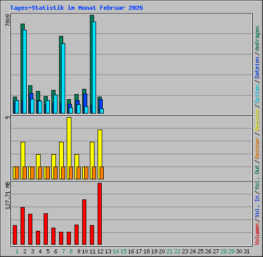The image size is (263, 257).
Task: Click the 'Seiten' legend label
Action: coord(257,94)
